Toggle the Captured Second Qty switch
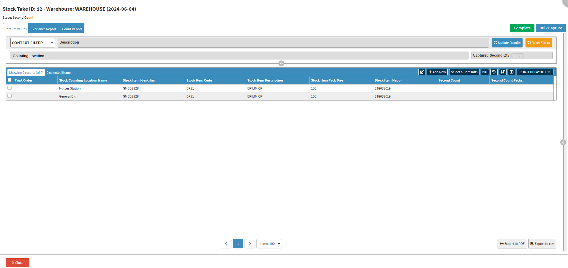 click(517, 56)
